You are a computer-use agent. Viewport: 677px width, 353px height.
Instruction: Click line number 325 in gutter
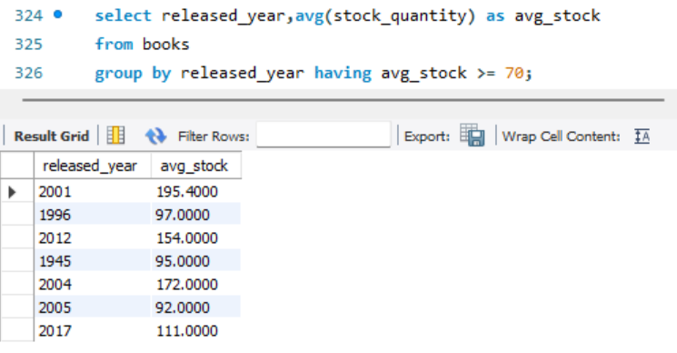(x=29, y=45)
